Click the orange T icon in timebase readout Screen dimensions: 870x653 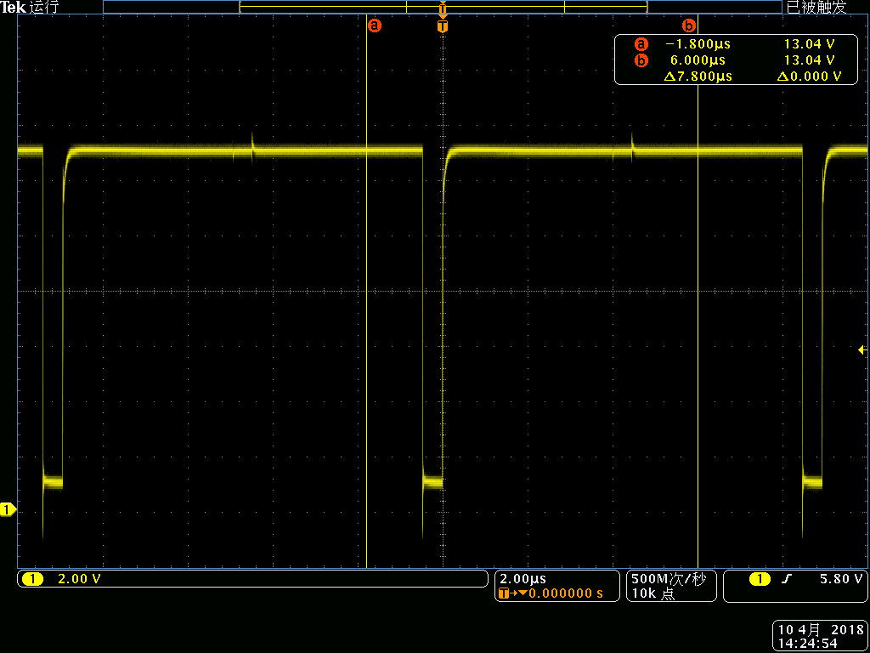click(504, 593)
